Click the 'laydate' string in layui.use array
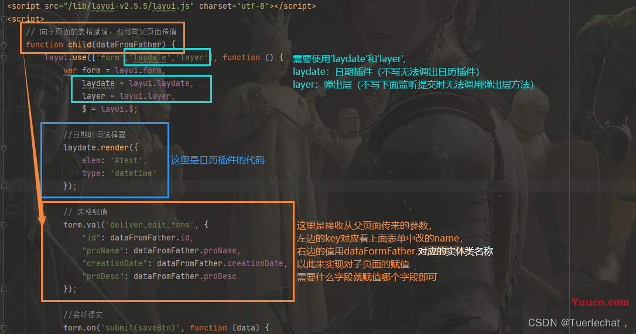636x334 pixels. 150,57
